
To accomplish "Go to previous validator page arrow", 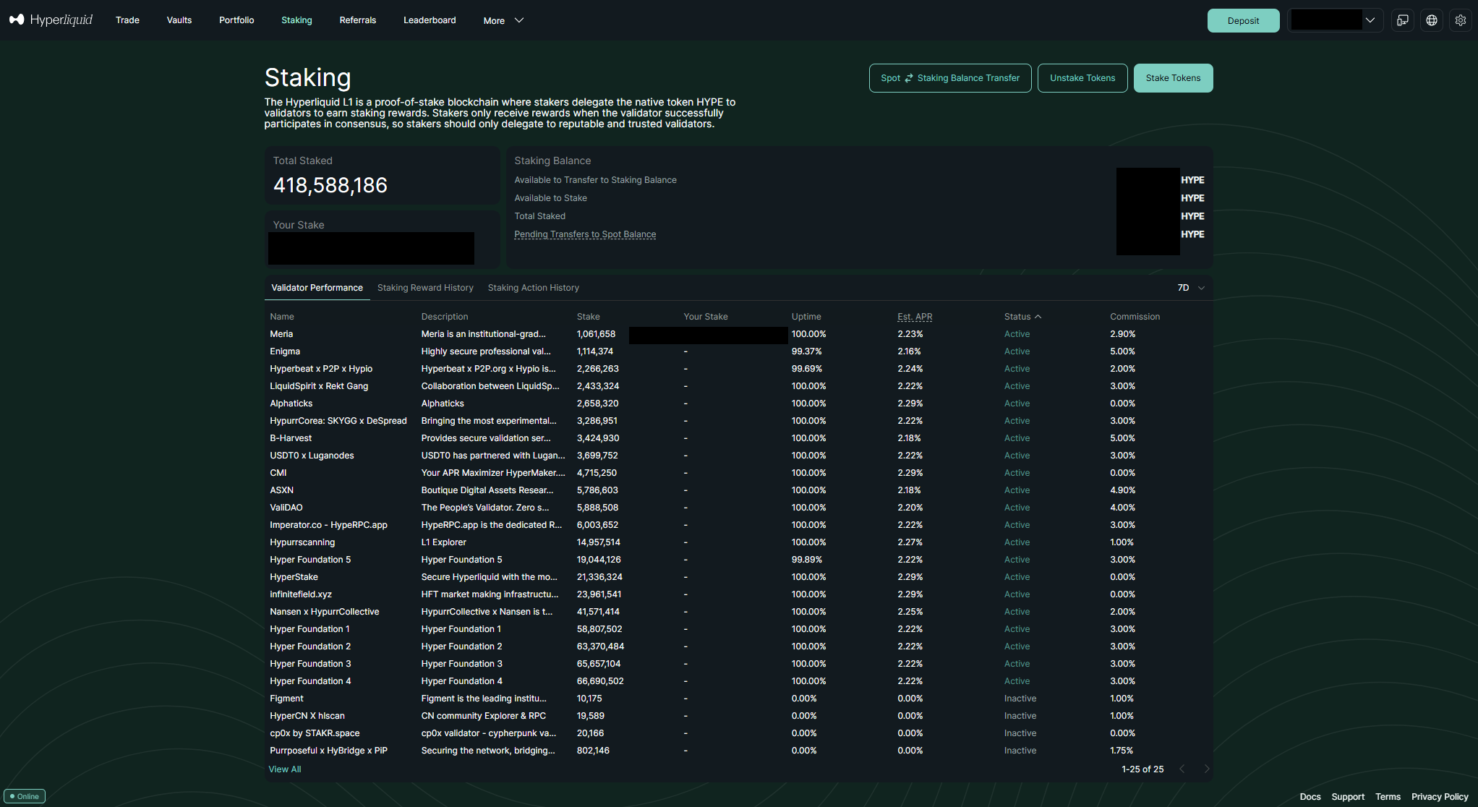I will (1182, 769).
